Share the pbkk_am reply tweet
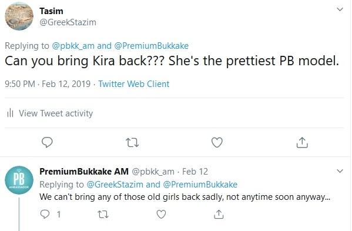 (219, 214)
